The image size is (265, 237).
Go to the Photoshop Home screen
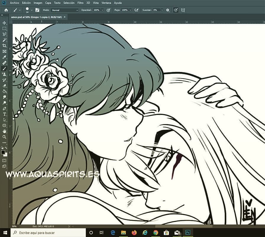[6, 10]
